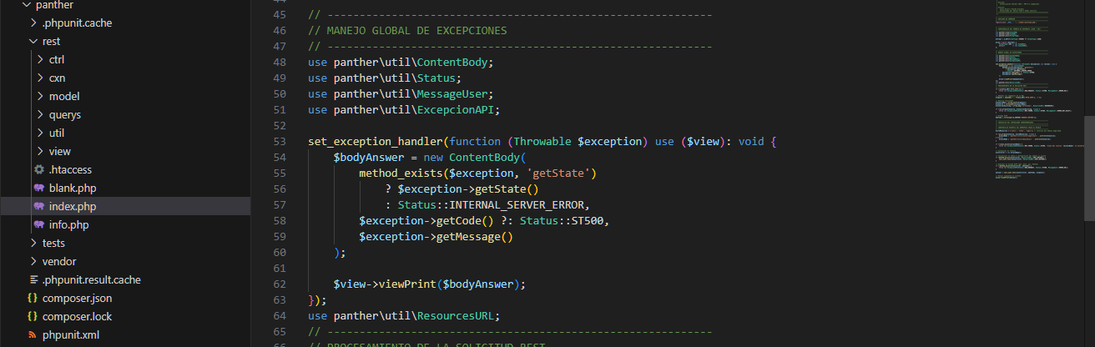Open phpunit.xml file

click(x=71, y=334)
